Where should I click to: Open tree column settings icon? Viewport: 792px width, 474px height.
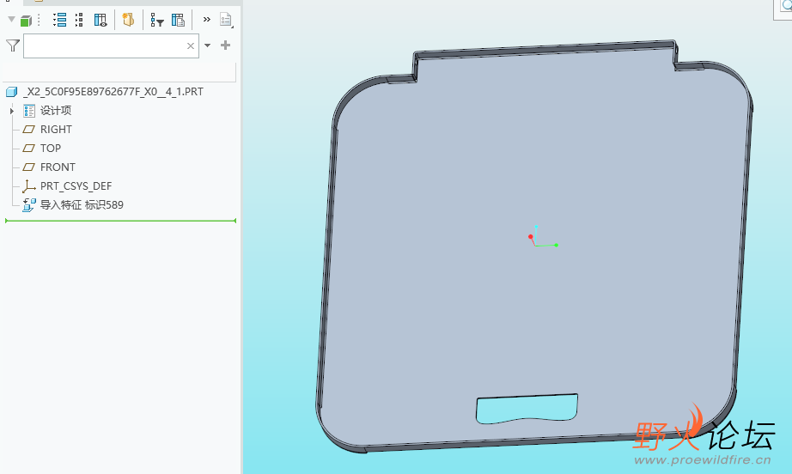178,20
